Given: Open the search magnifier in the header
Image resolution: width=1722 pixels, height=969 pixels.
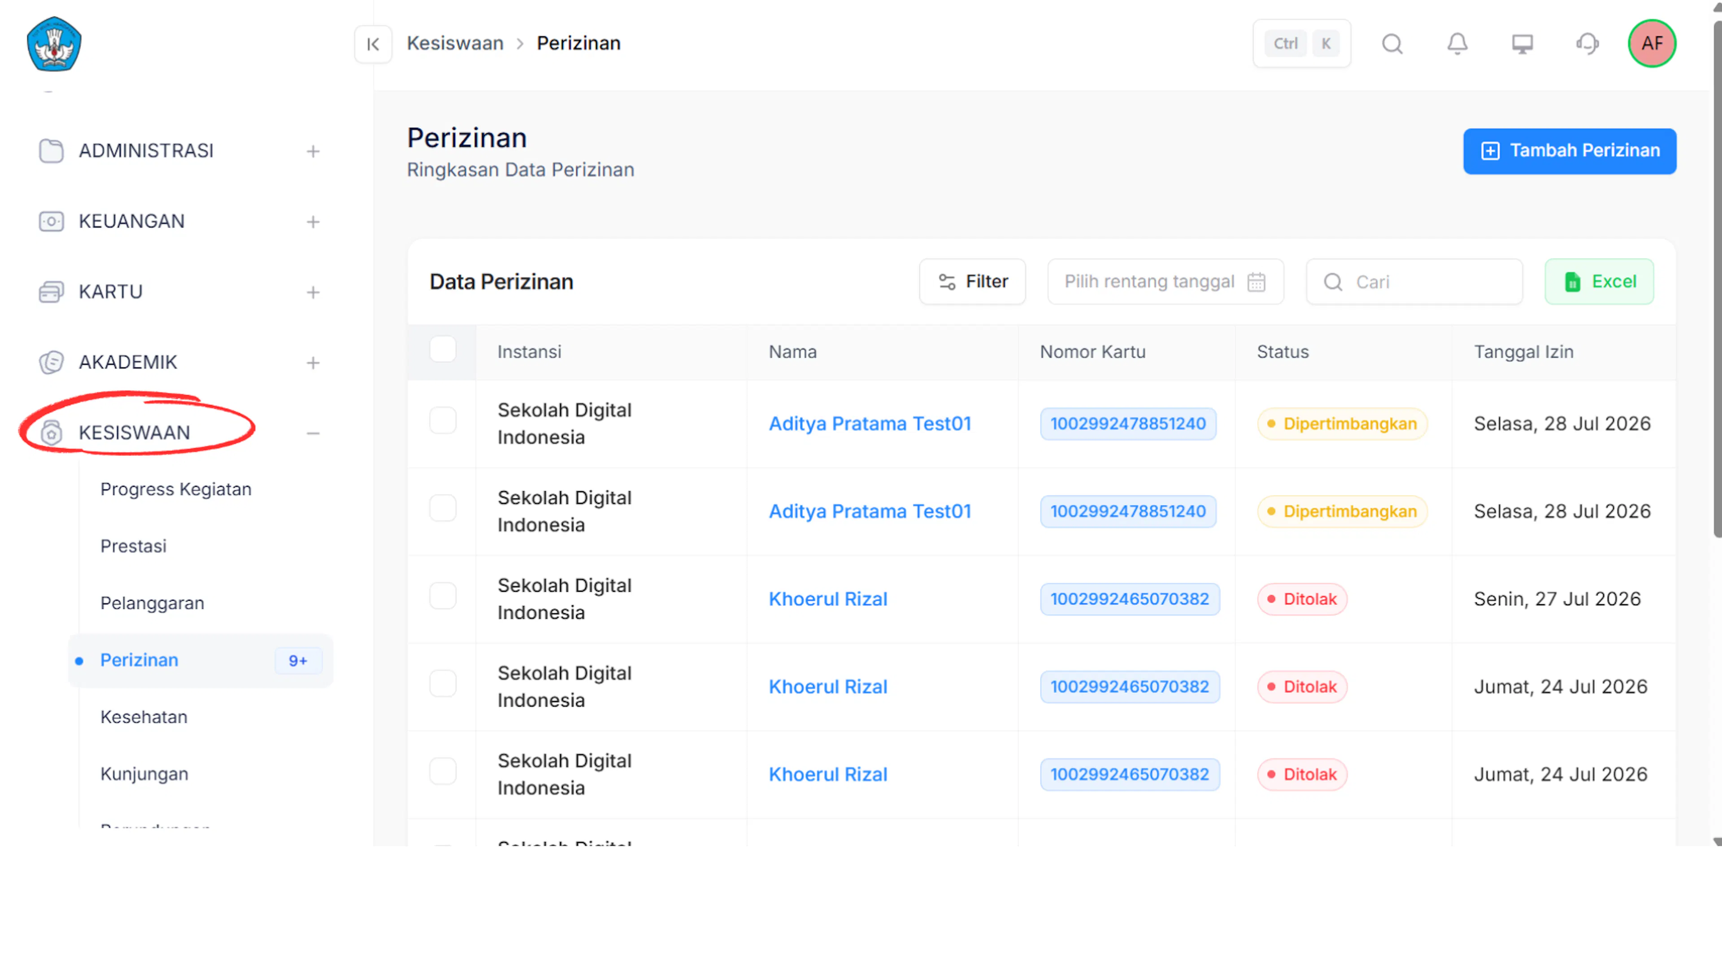Looking at the screenshot, I should tap(1392, 44).
